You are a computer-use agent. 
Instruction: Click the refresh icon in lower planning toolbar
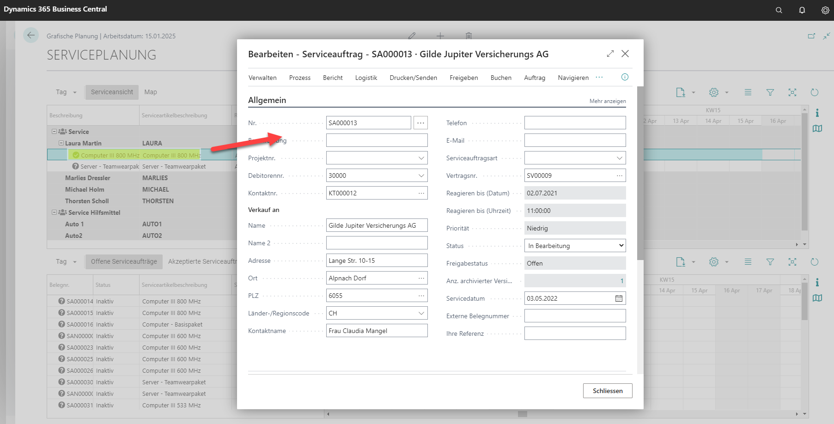coord(815,262)
